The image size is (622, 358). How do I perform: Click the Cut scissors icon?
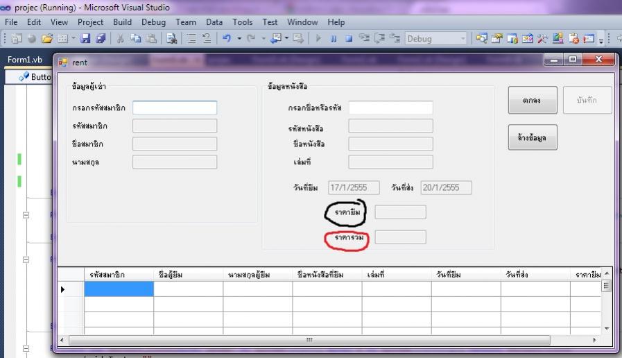[120, 38]
